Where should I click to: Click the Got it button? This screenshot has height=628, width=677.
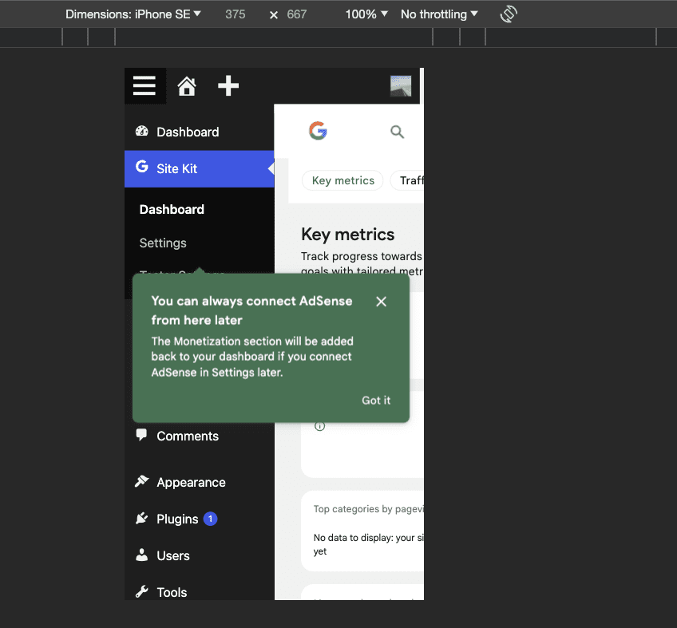point(375,400)
